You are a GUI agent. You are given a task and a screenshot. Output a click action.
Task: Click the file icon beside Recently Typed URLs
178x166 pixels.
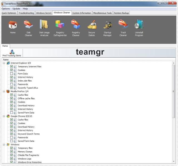point(15,88)
